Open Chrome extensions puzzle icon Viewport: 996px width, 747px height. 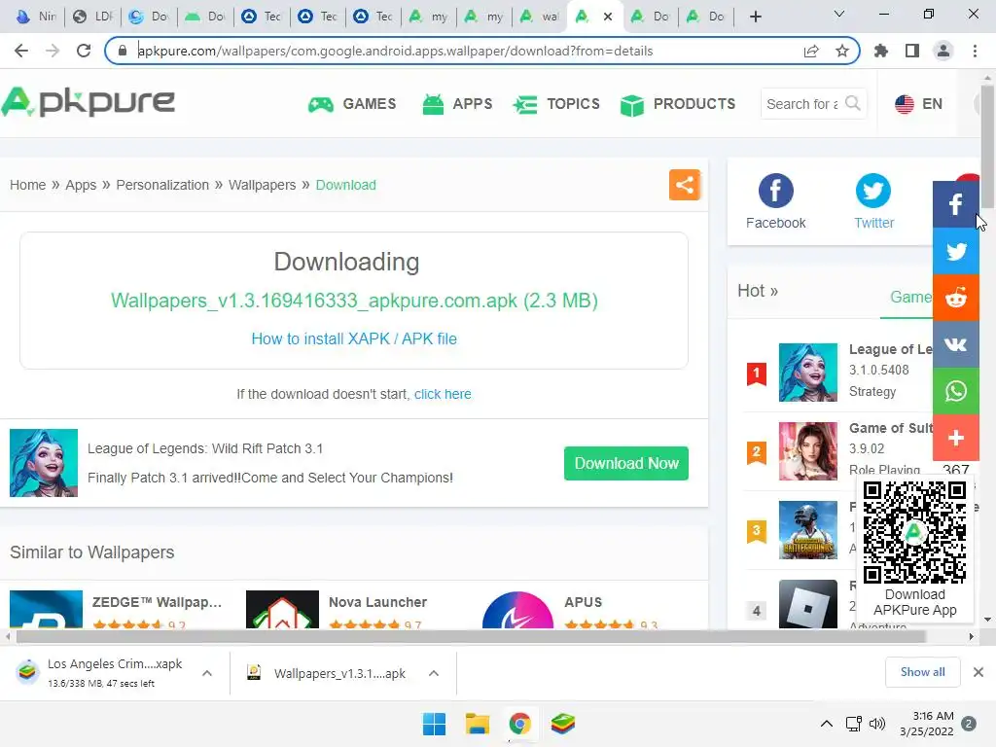point(881,51)
